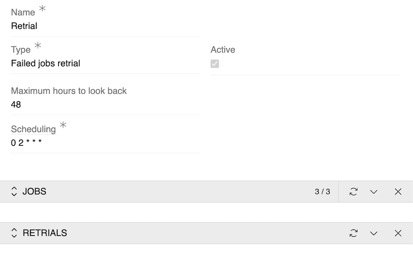Click the JOBS sort arrows icon
Screen dimensions: 413x255
pos(14,192)
